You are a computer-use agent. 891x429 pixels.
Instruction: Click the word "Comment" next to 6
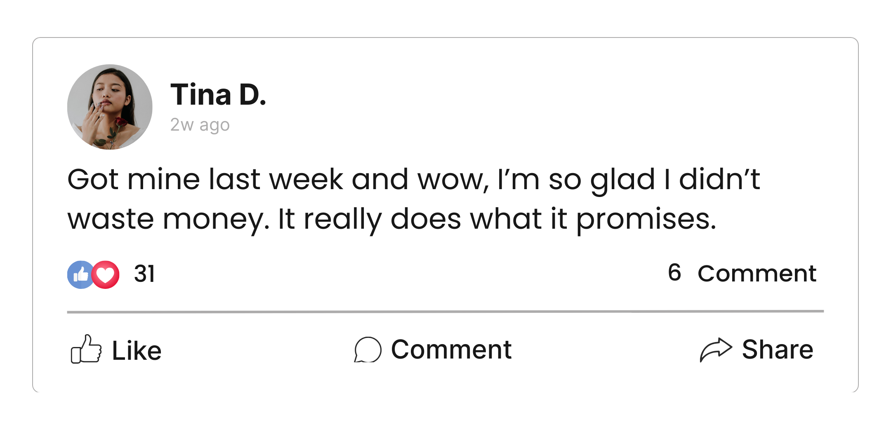(x=757, y=273)
